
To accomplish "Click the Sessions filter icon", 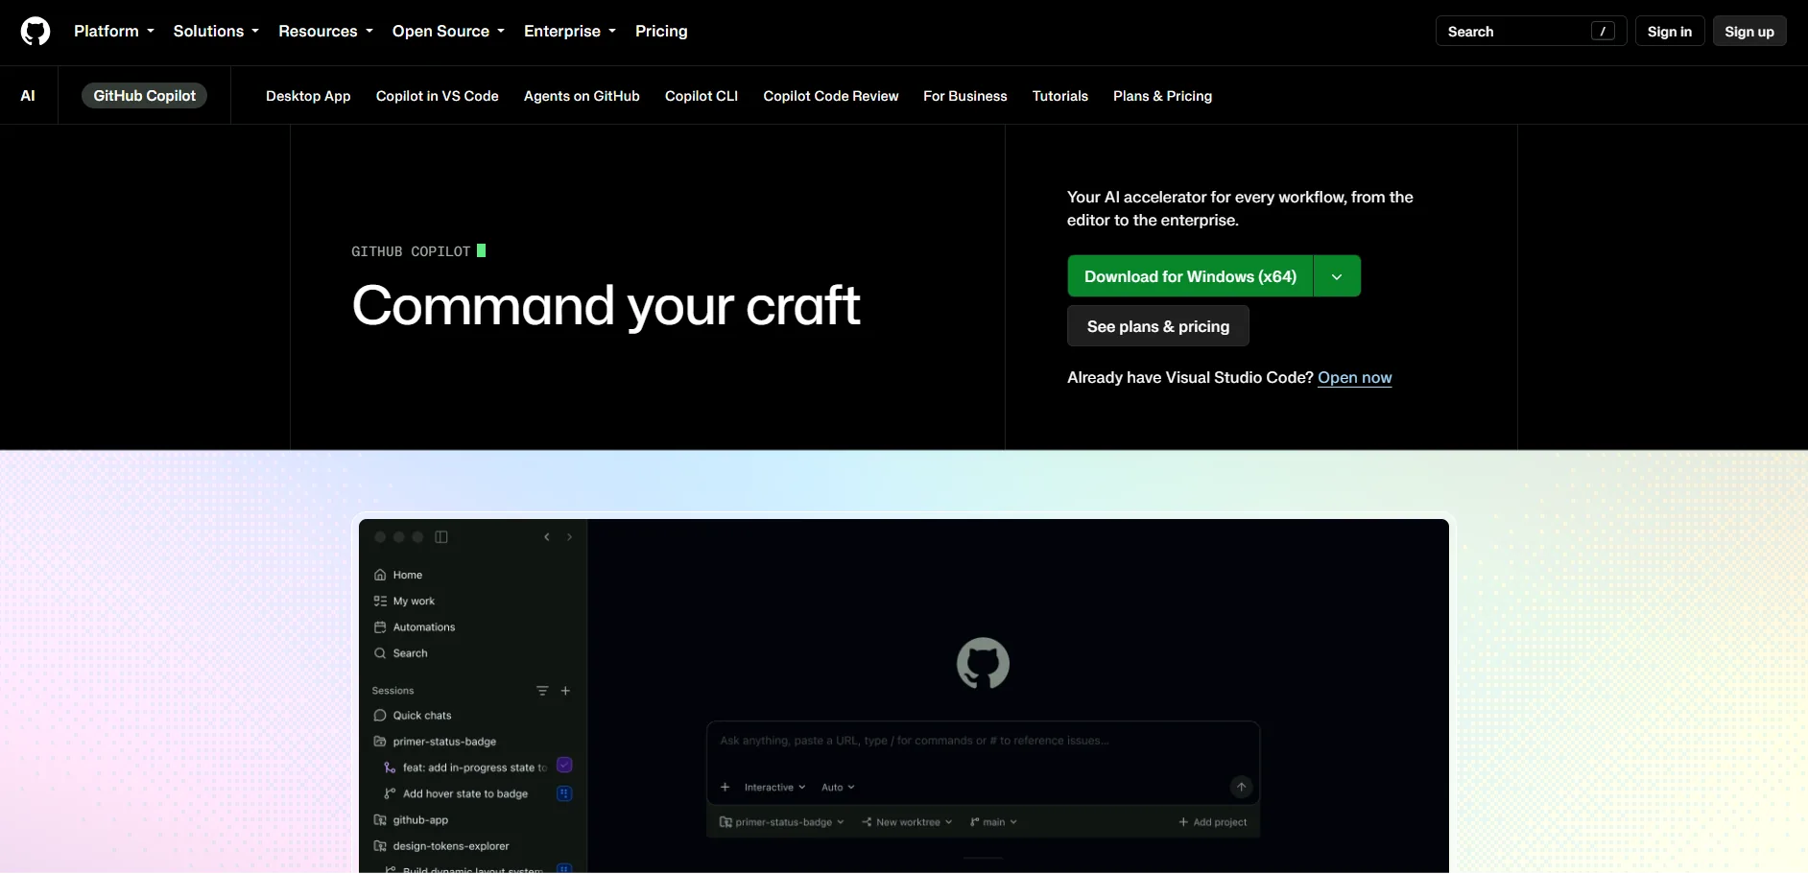I will tap(542, 691).
